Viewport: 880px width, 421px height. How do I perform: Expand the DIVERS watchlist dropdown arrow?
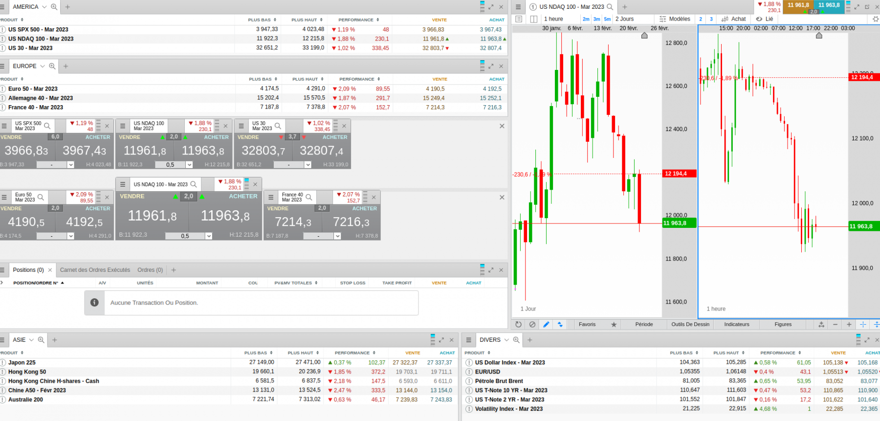[506, 340]
